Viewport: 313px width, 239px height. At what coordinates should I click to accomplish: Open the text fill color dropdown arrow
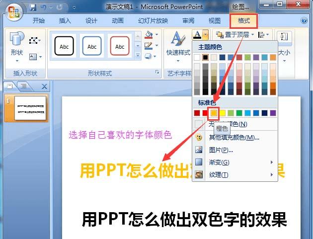pos(206,35)
